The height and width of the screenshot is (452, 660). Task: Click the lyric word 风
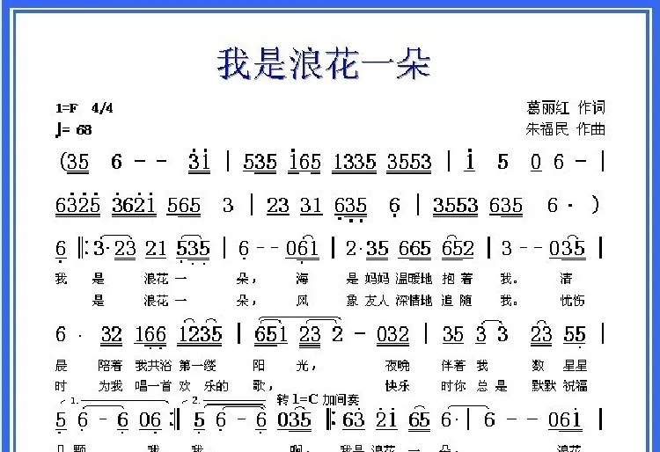pyautogui.click(x=302, y=300)
